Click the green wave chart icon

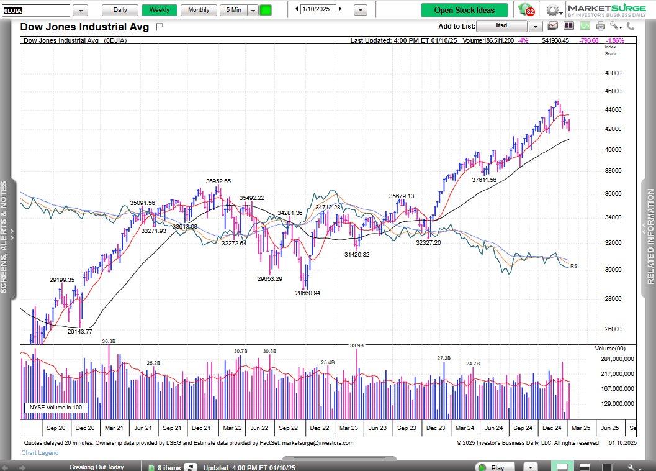tap(585, 26)
